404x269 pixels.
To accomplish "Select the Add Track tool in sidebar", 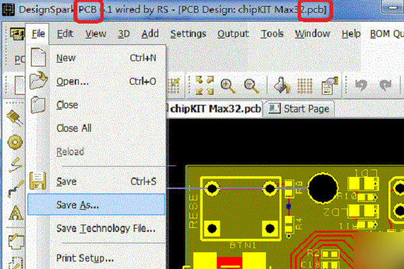I will [15, 165].
